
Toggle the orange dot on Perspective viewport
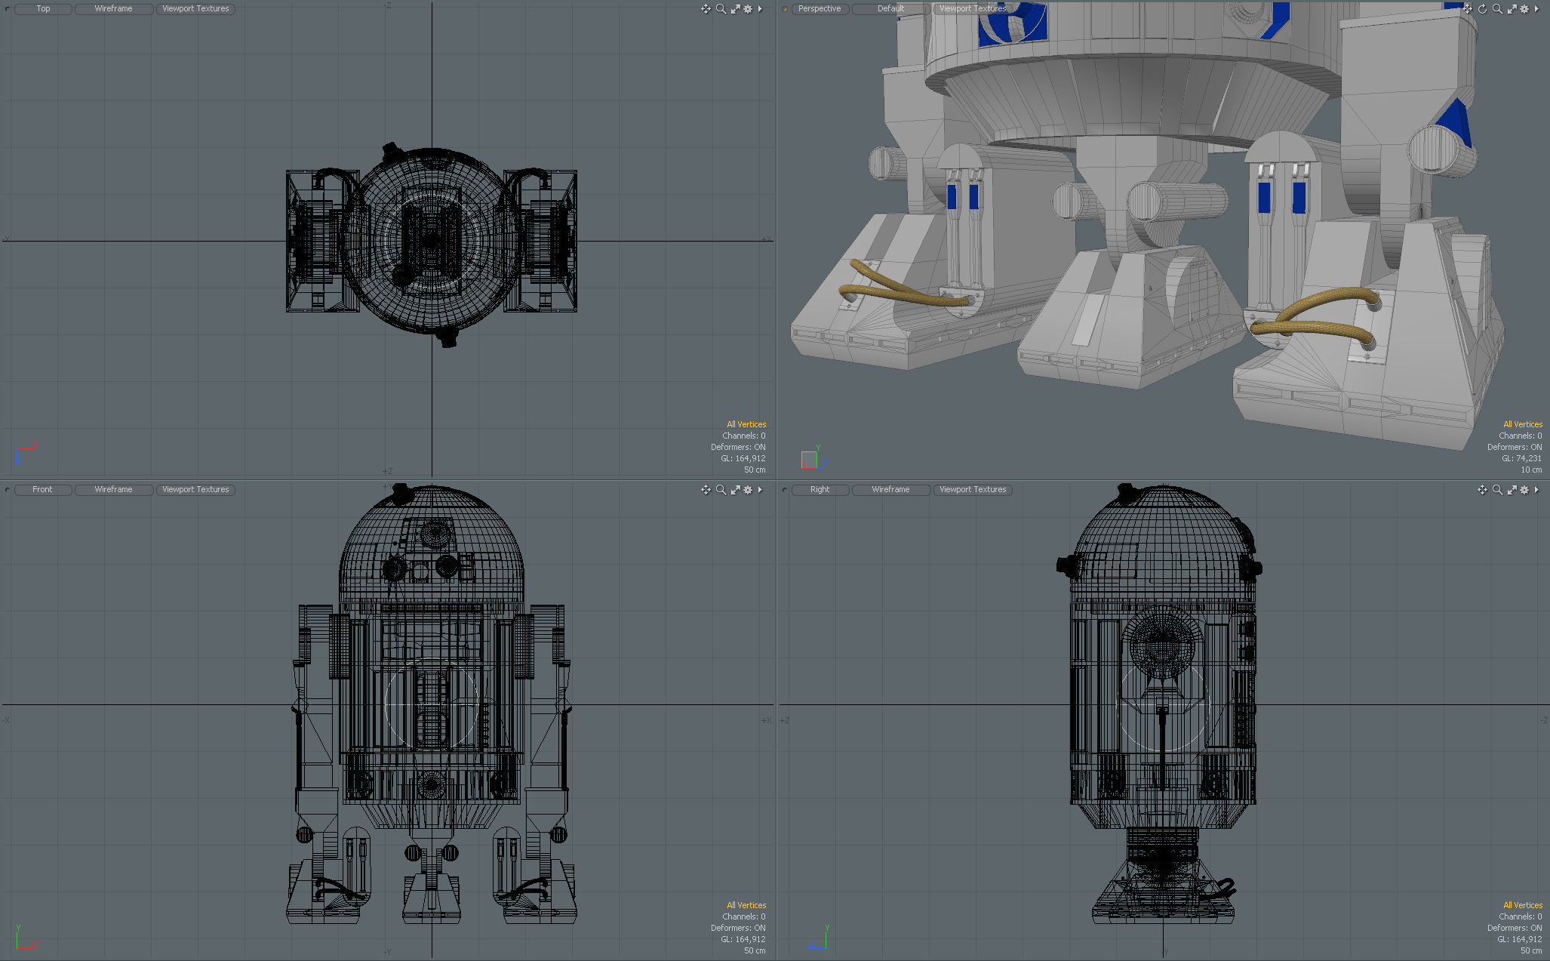click(785, 9)
